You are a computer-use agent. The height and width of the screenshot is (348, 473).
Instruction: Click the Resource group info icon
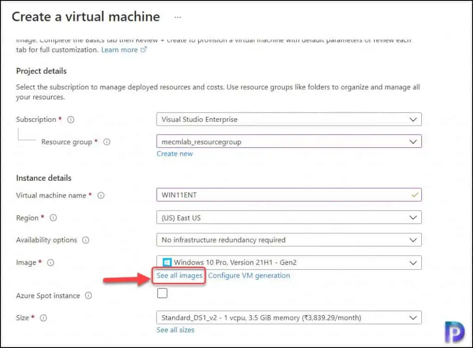pos(107,142)
